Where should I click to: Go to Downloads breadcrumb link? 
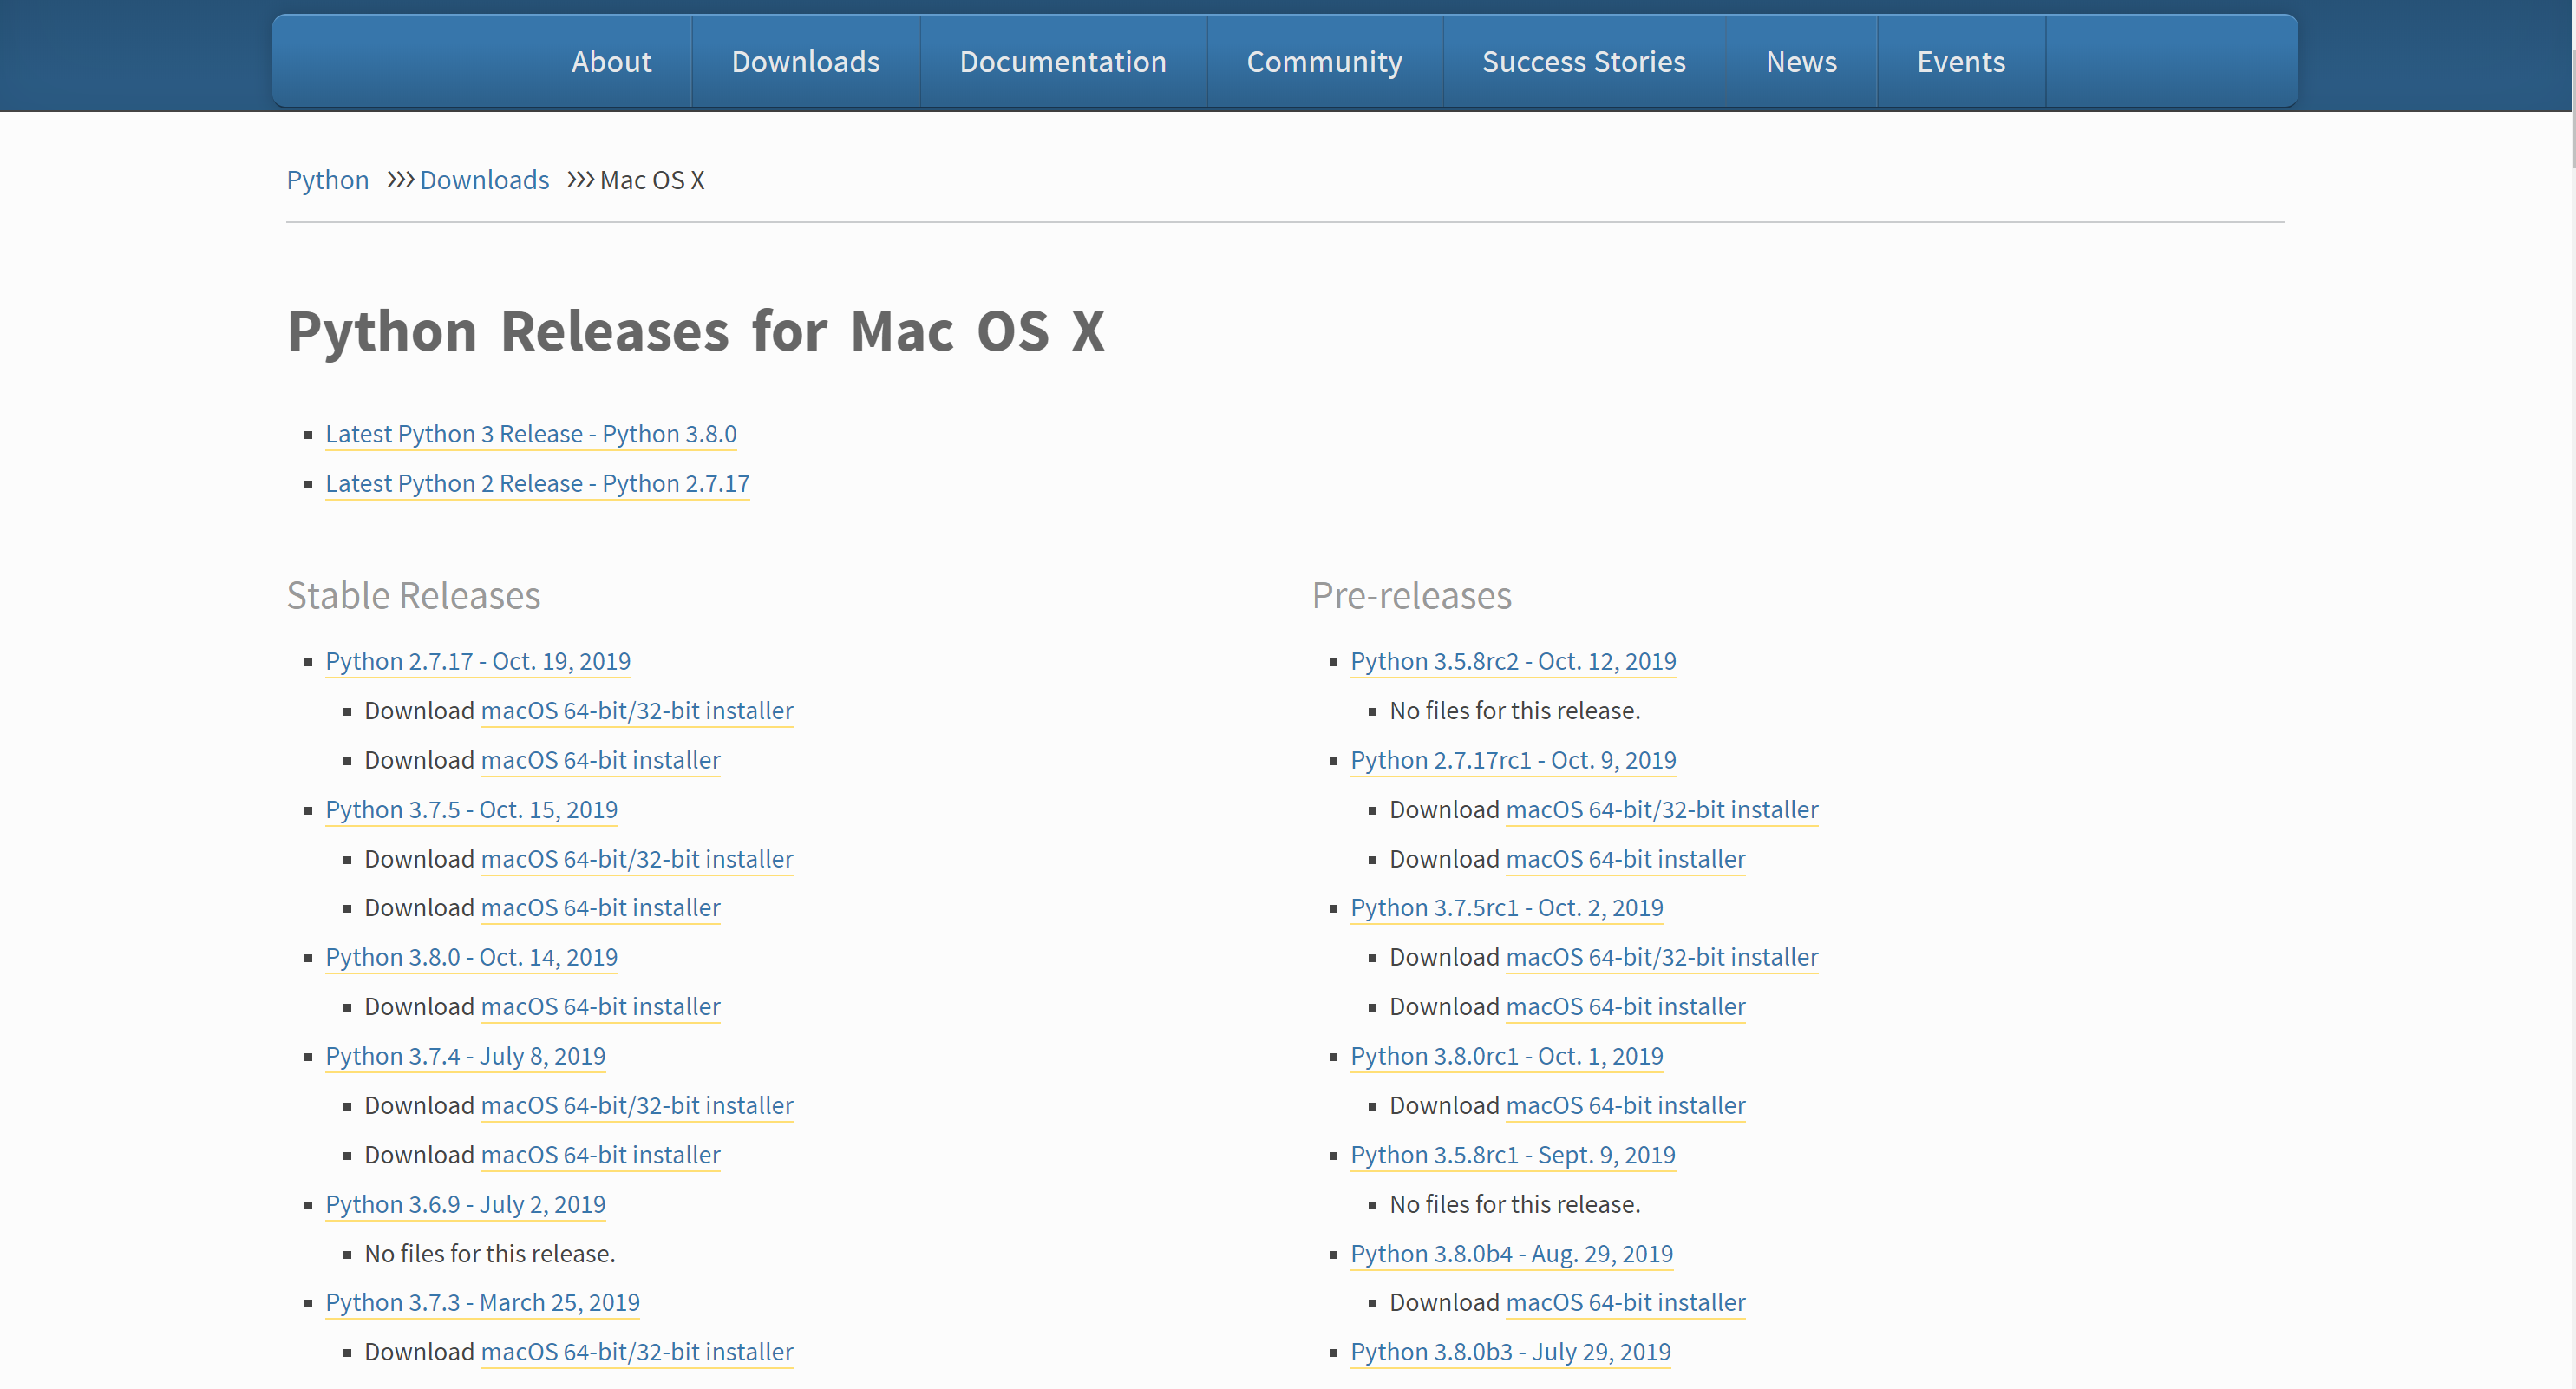coord(484,180)
